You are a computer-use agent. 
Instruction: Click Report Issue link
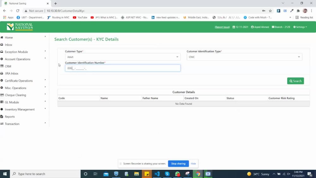222,27
